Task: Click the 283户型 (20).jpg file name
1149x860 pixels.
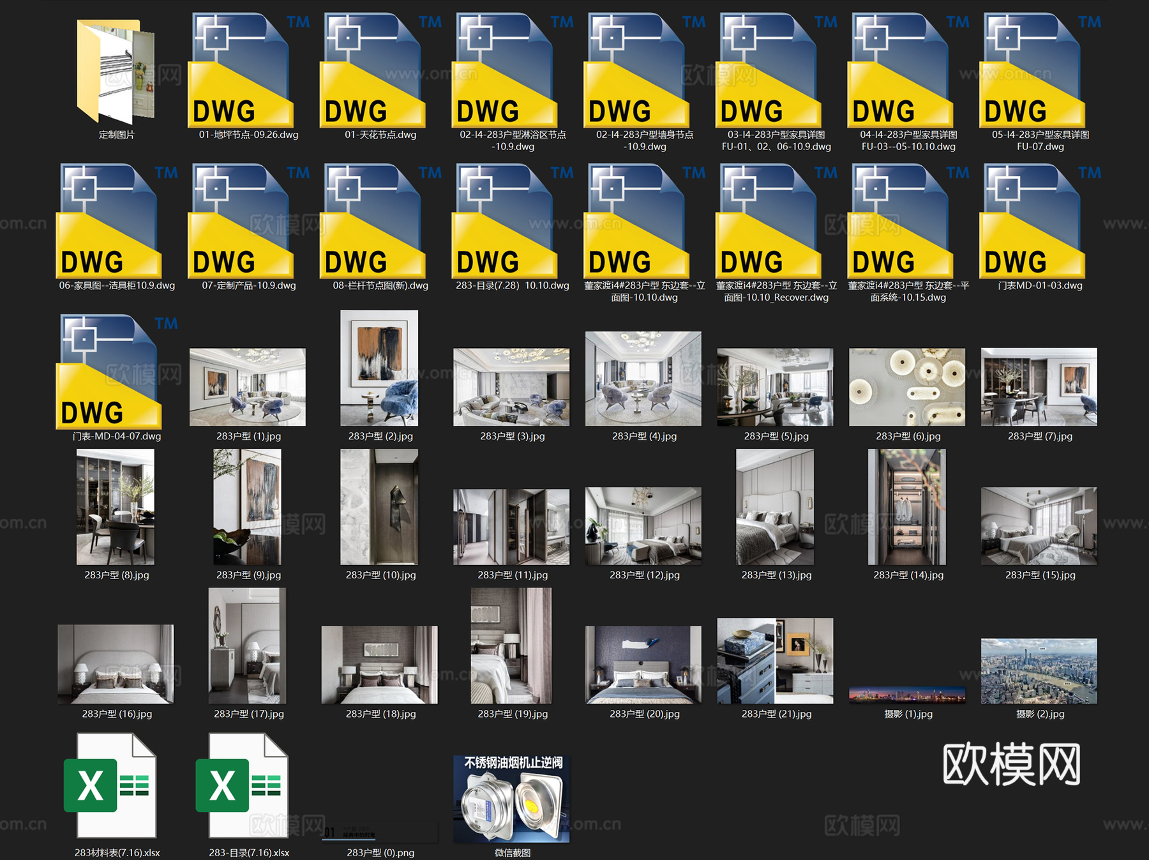Action: click(x=645, y=714)
